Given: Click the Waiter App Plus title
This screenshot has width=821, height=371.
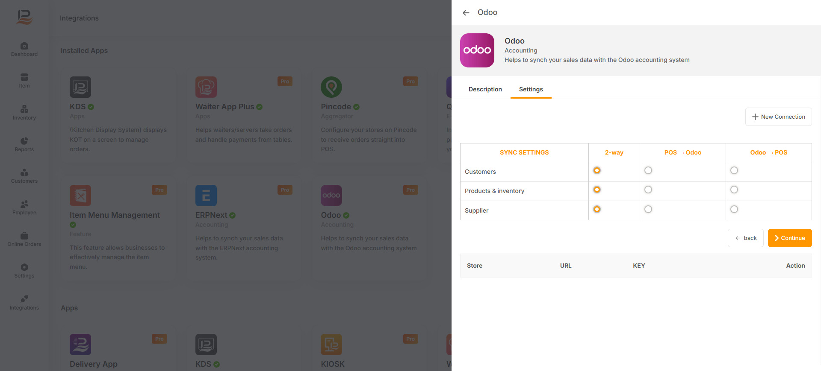Looking at the screenshot, I should point(225,107).
